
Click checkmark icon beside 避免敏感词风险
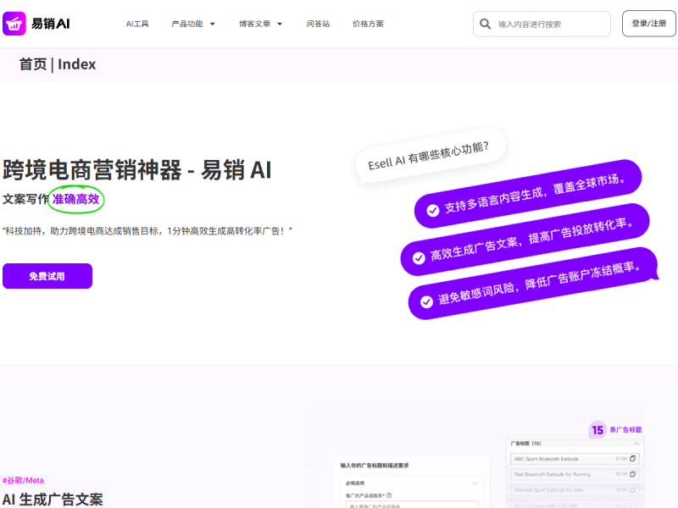[x=426, y=302]
